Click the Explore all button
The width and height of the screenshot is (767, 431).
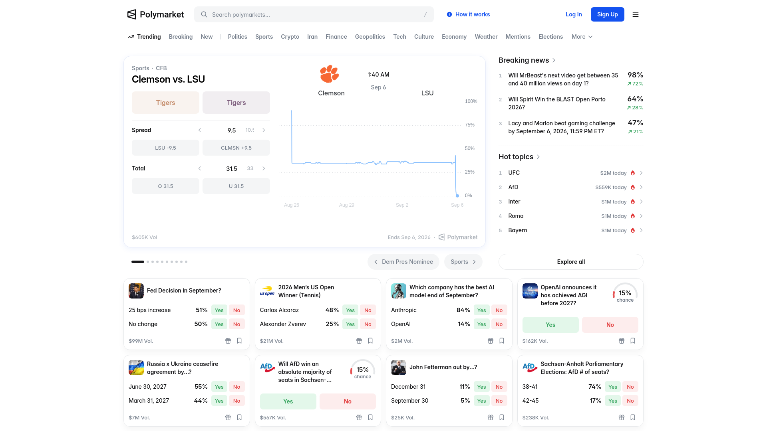571,262
